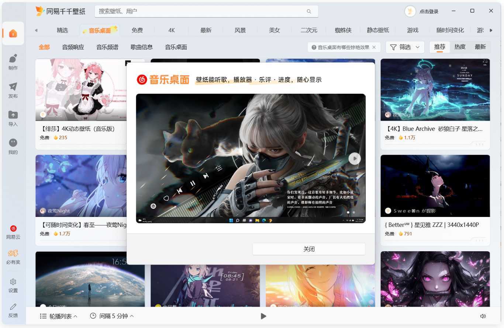Open 设置 settings gear in sidebar
Screen dimensions: 504x328
[13, 282]
